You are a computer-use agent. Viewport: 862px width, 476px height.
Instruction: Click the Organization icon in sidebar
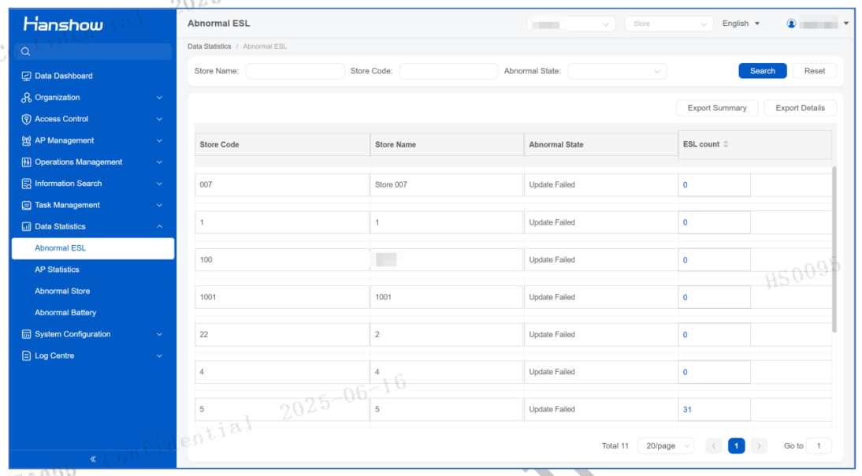coord(26,97)
